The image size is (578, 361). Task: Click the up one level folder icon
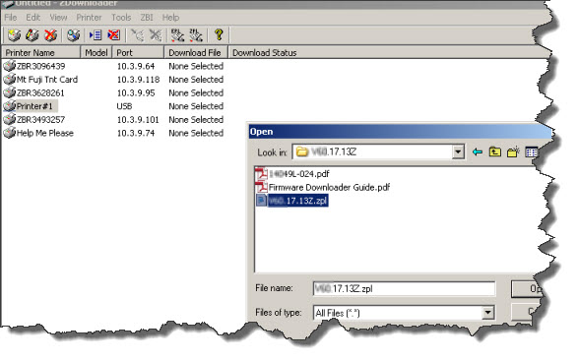[494, 151]
